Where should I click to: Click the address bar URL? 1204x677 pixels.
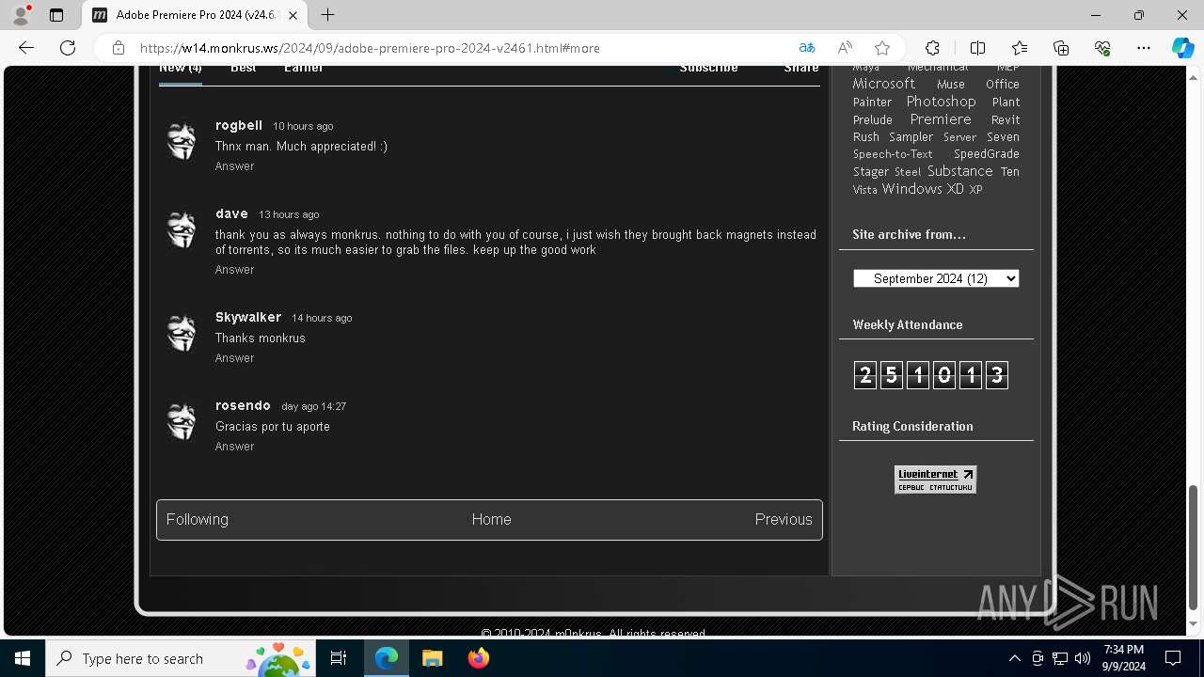pos(370,48)
